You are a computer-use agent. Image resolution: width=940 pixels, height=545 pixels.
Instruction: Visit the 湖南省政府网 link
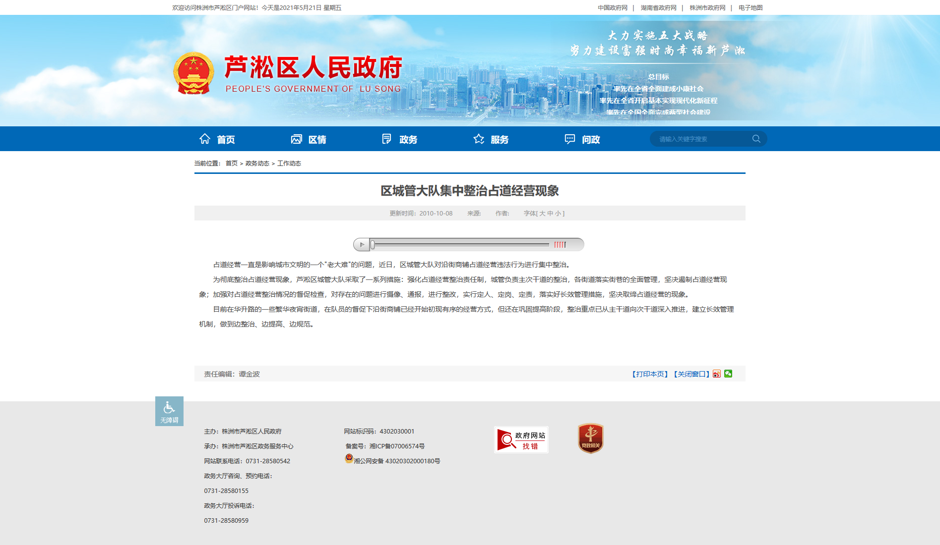point(658,7)
